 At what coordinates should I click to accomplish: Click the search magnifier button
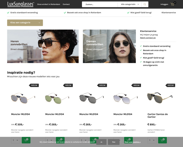click(145, 4)
